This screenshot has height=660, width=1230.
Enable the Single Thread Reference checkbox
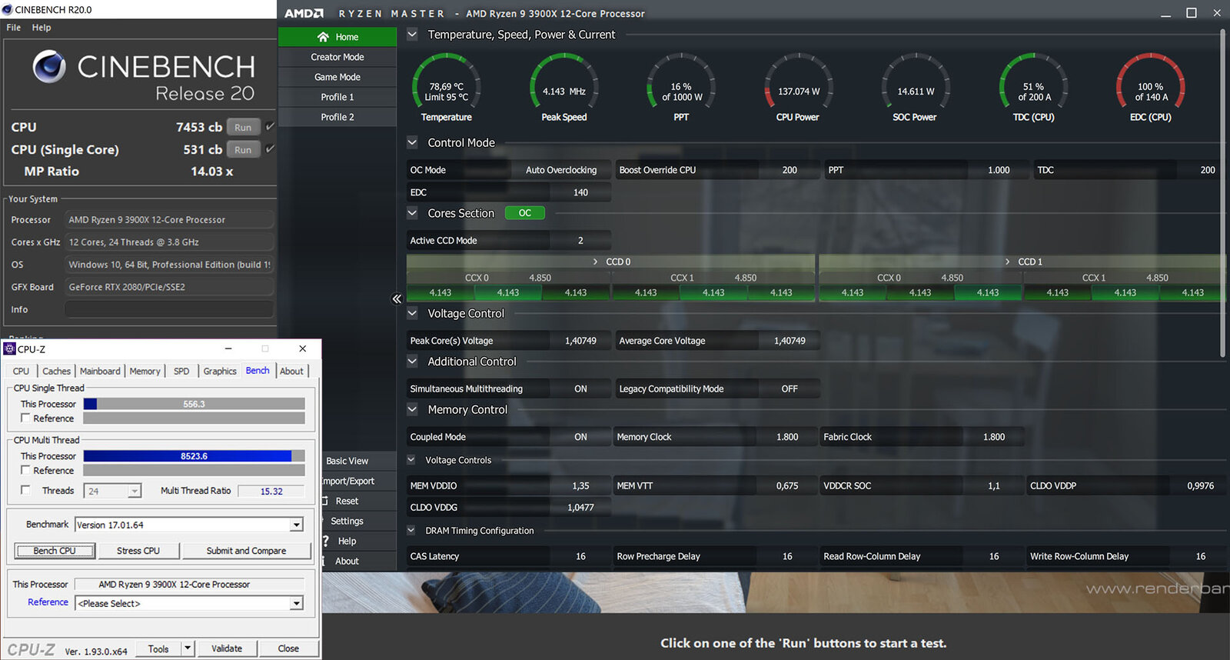click(x=25, y=418)
